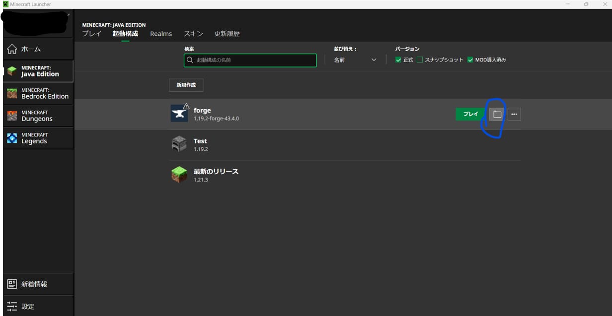The height and width of the screenshot is (316, 612).
Task: Switch to the プレイ tab
Action: coord(91,34)
